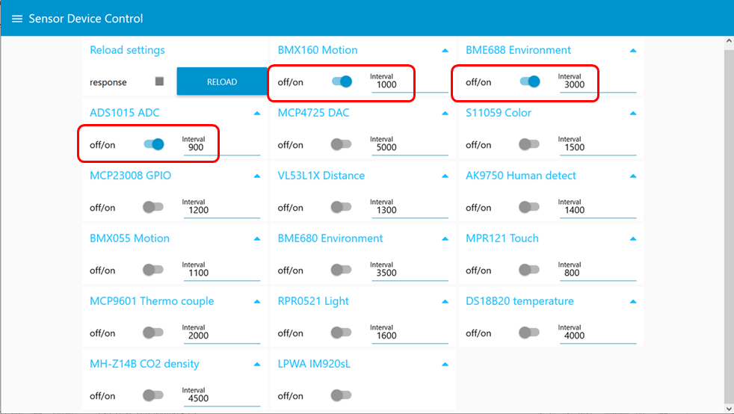Collapse the MH-Z14B CO2 density panel

tap(257, 365)
